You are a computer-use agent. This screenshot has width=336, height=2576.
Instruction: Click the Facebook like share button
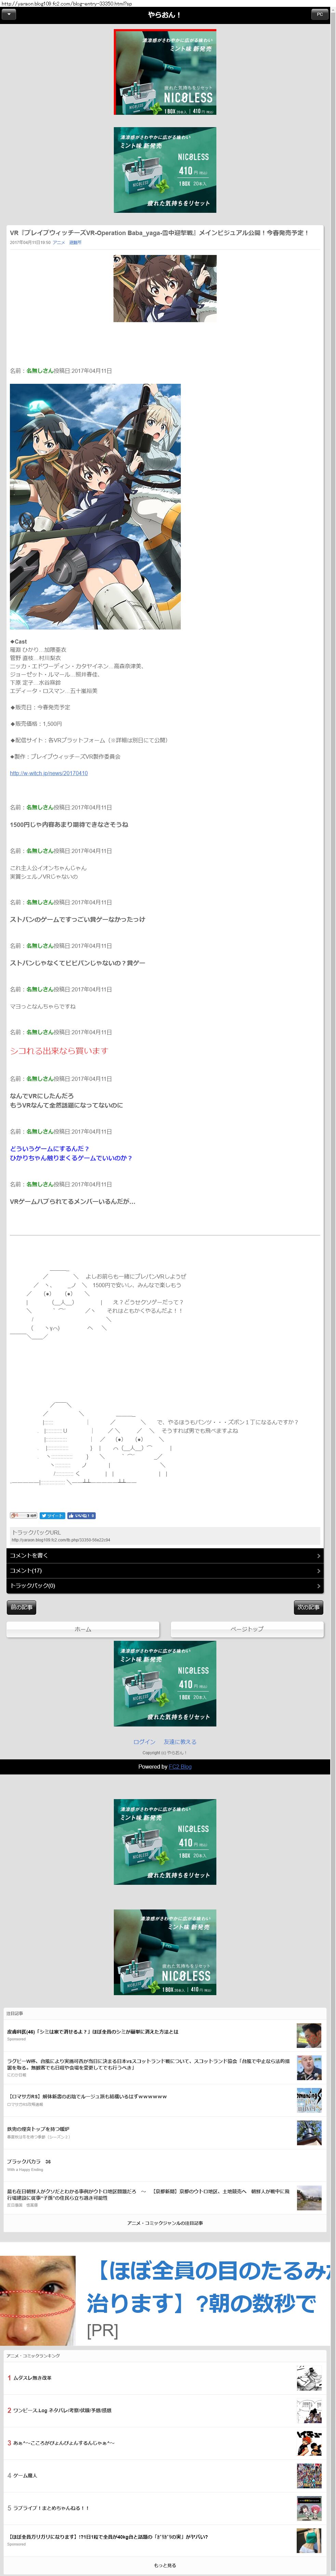(x=82, y=1516)
